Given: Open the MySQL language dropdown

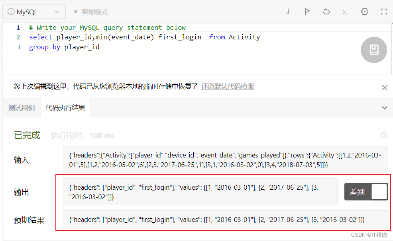Looking at the screenshot, I should 34,12.
